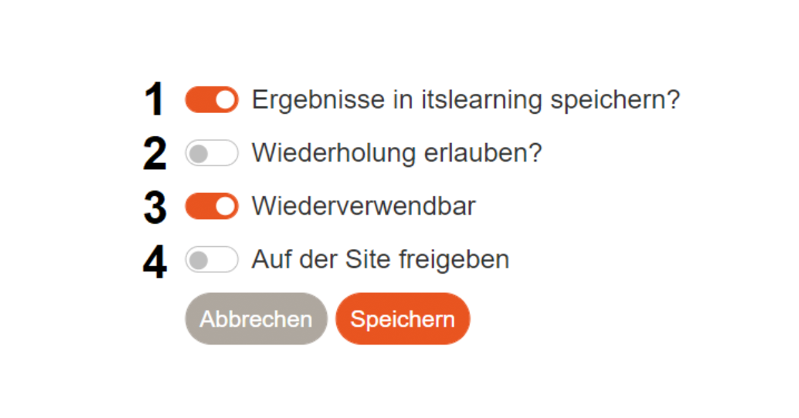This screenshot has width=799, height=418.
Task: Click the number 3 marker
Action: click(154, 207)
